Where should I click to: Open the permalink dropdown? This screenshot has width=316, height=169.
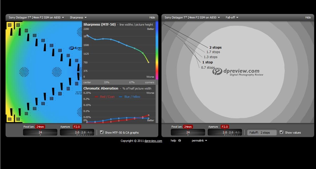tap(199, 141)
